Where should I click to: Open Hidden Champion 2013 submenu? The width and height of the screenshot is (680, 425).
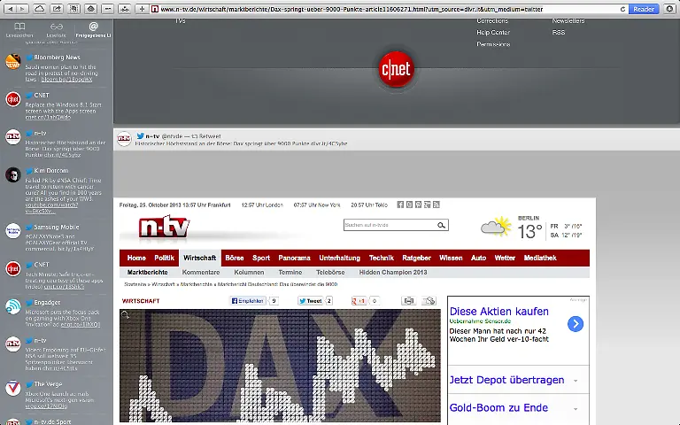point(393,273)
